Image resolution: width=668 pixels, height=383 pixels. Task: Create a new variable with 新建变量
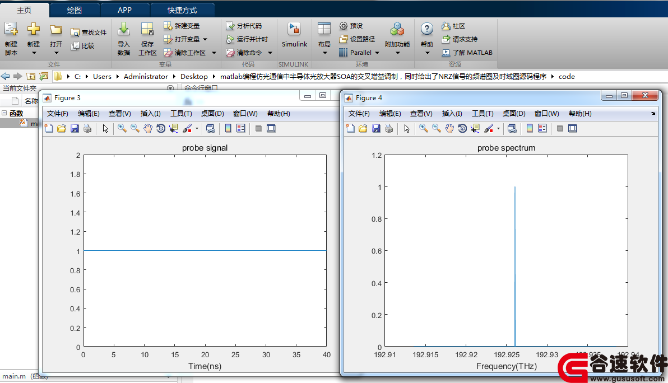click(182, 26)
